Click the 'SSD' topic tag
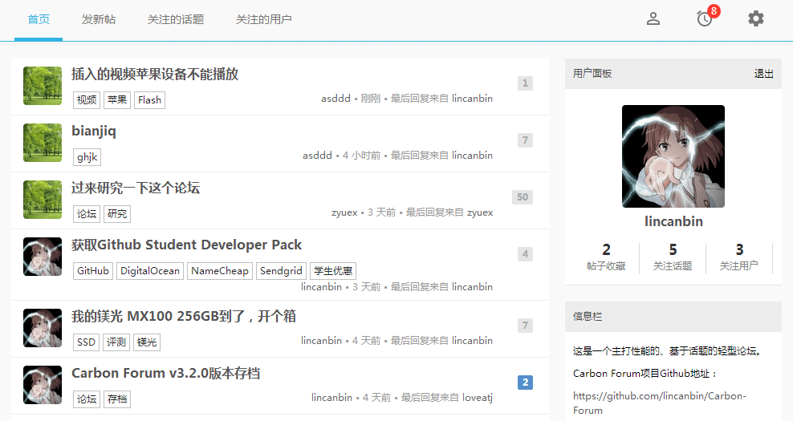 point(86,342)
